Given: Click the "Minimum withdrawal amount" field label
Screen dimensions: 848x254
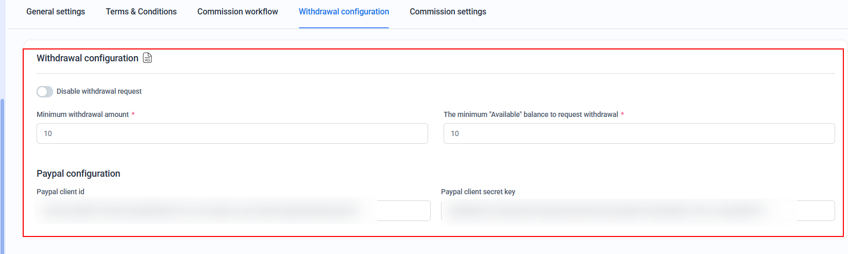Looking at the screenshot, I should (82, 114).
